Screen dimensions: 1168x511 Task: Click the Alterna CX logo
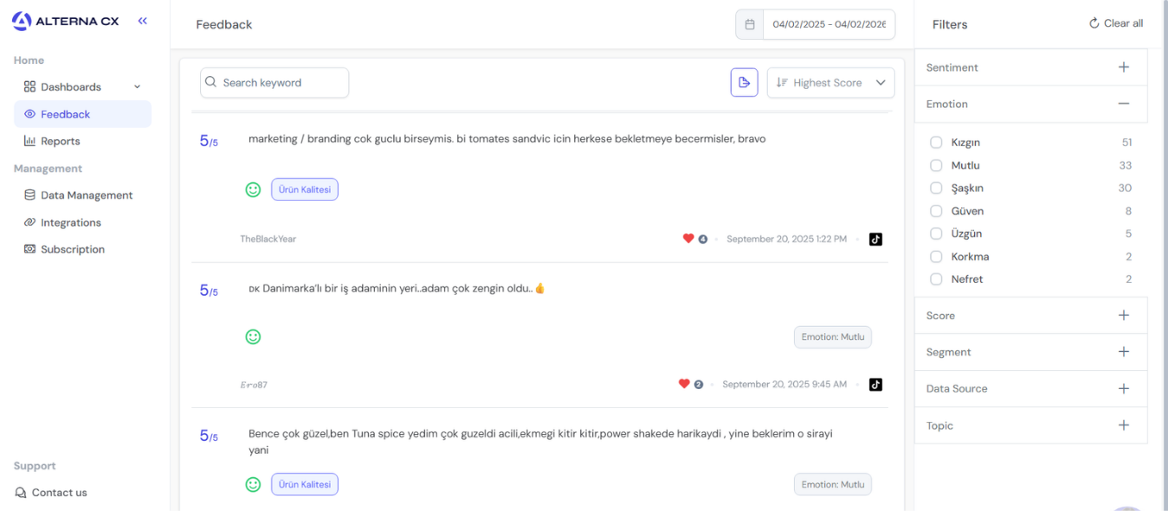(66, 22)
